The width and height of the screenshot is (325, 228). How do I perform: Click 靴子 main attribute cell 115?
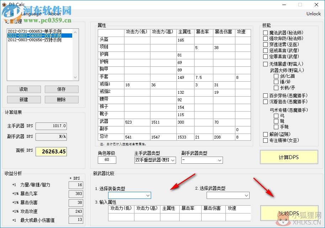pos(185,115)
